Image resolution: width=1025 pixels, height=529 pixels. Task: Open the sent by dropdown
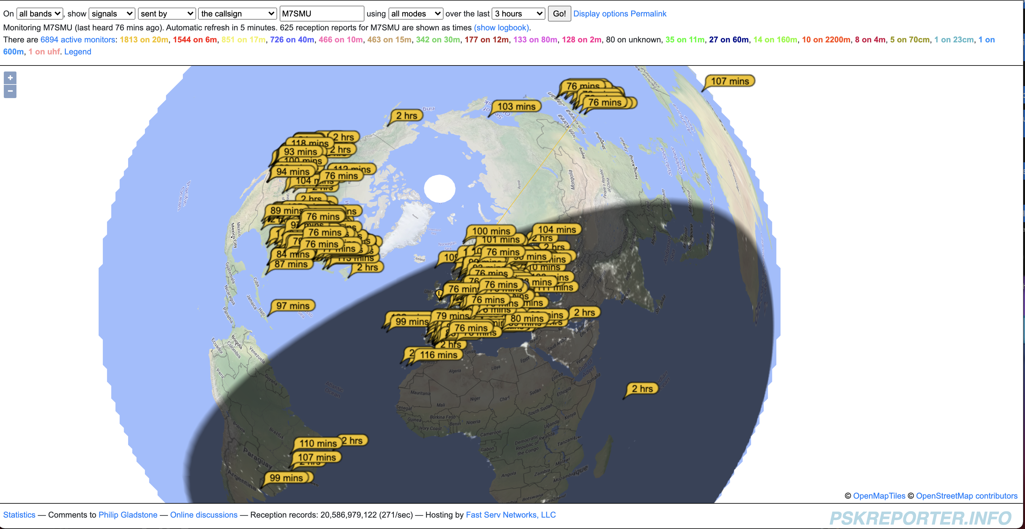(x=167, y=14)
